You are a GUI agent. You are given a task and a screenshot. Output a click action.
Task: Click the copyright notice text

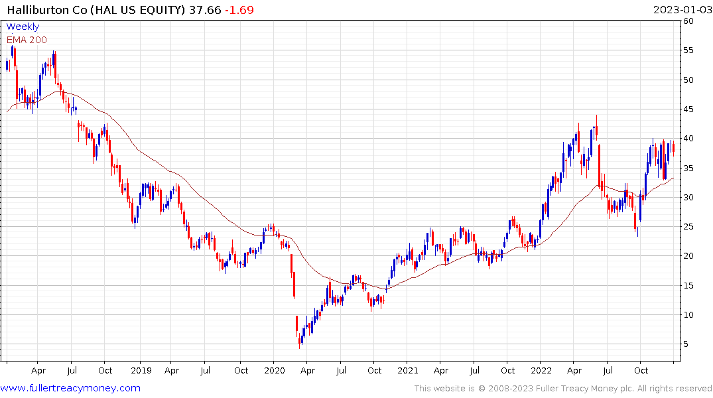pos(563,389)
